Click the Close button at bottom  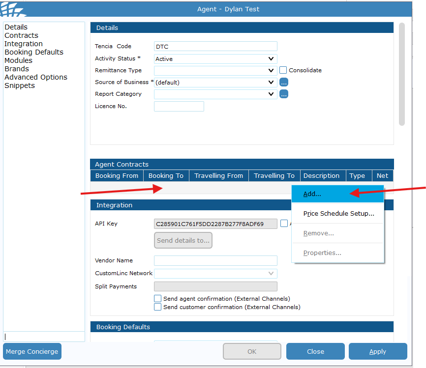315,351
